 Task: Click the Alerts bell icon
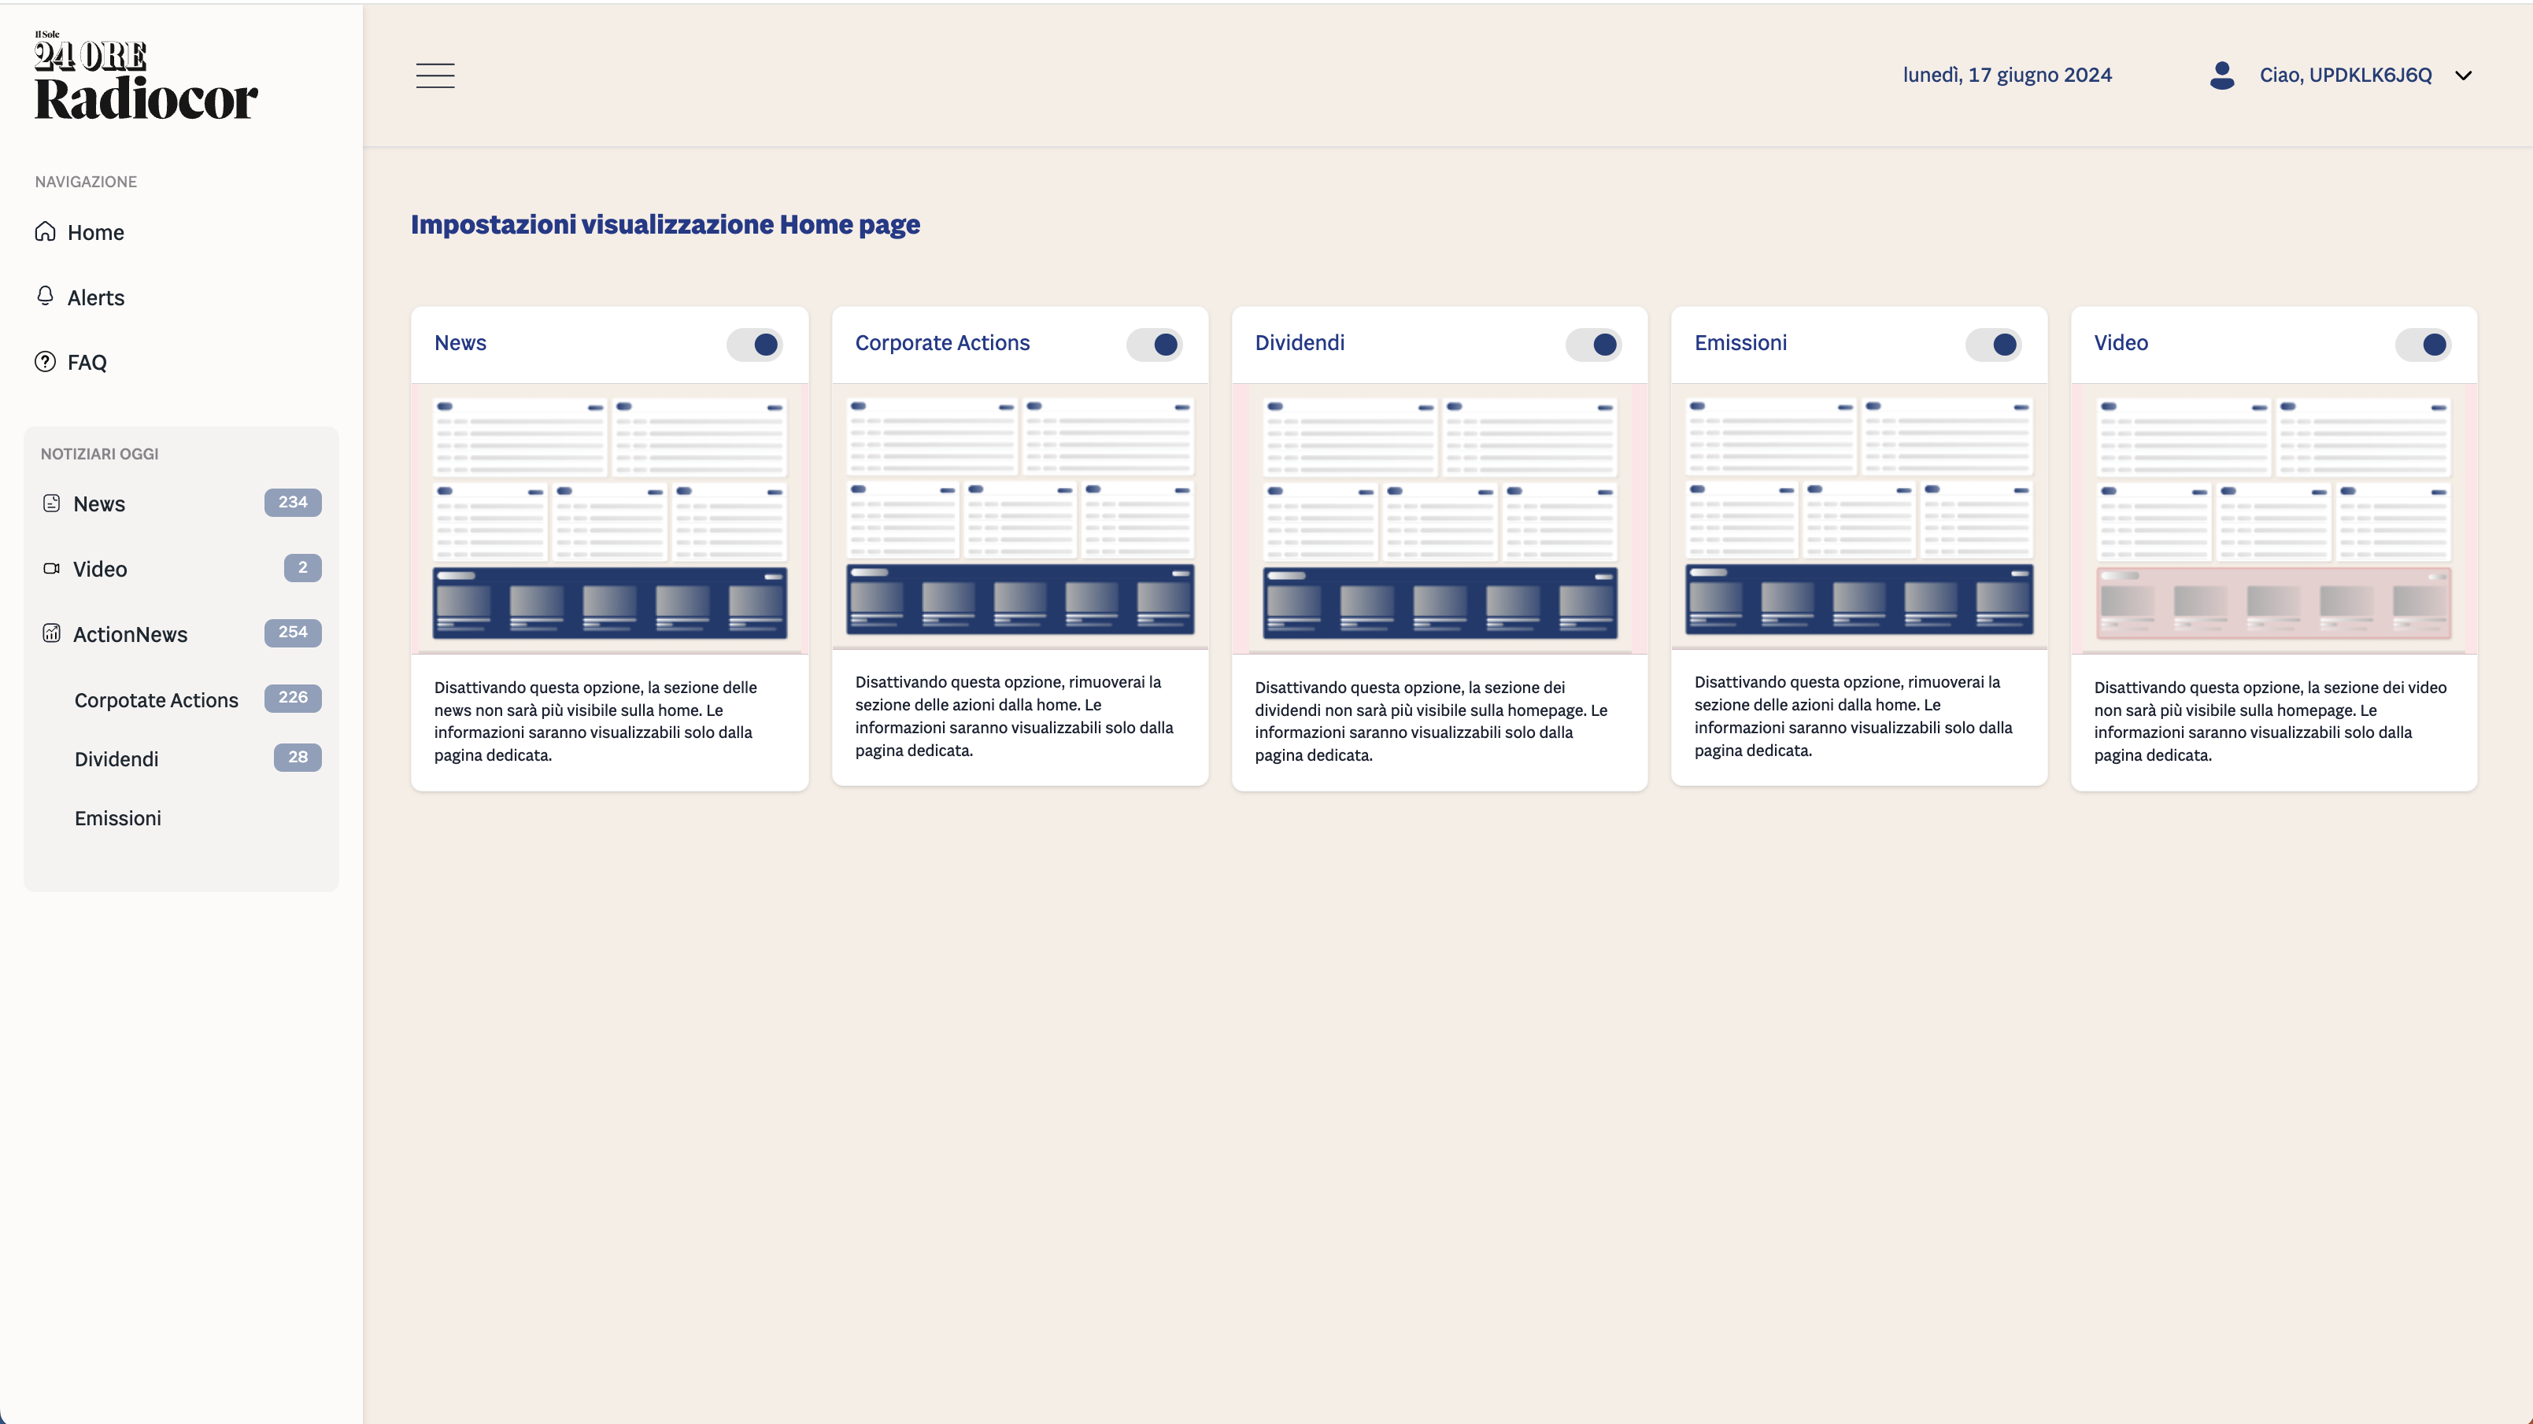pos(45,296)
